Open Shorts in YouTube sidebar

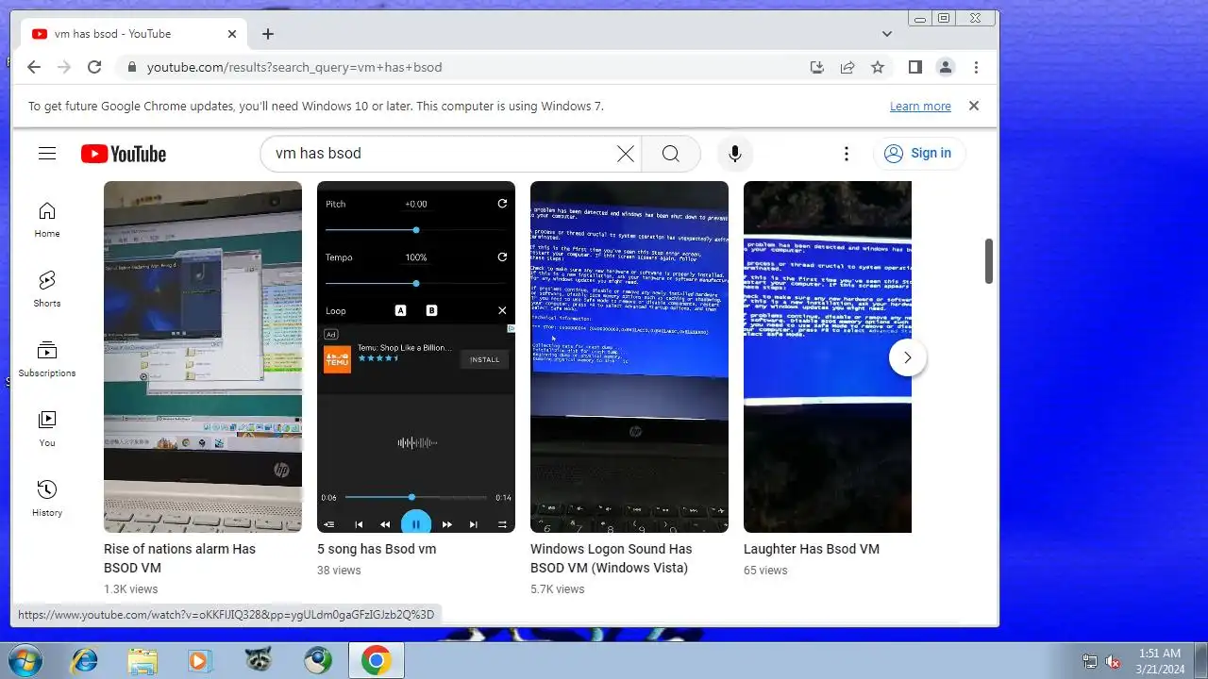[x=47, y=290]
